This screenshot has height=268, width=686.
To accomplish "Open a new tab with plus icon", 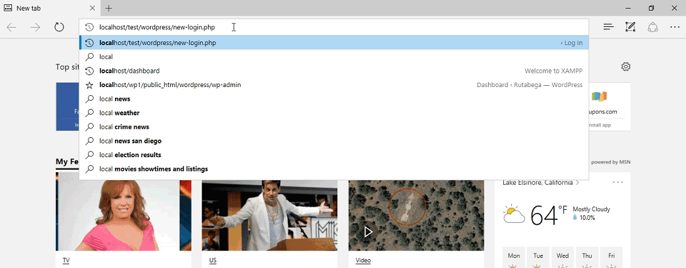I will pos(109,8).
